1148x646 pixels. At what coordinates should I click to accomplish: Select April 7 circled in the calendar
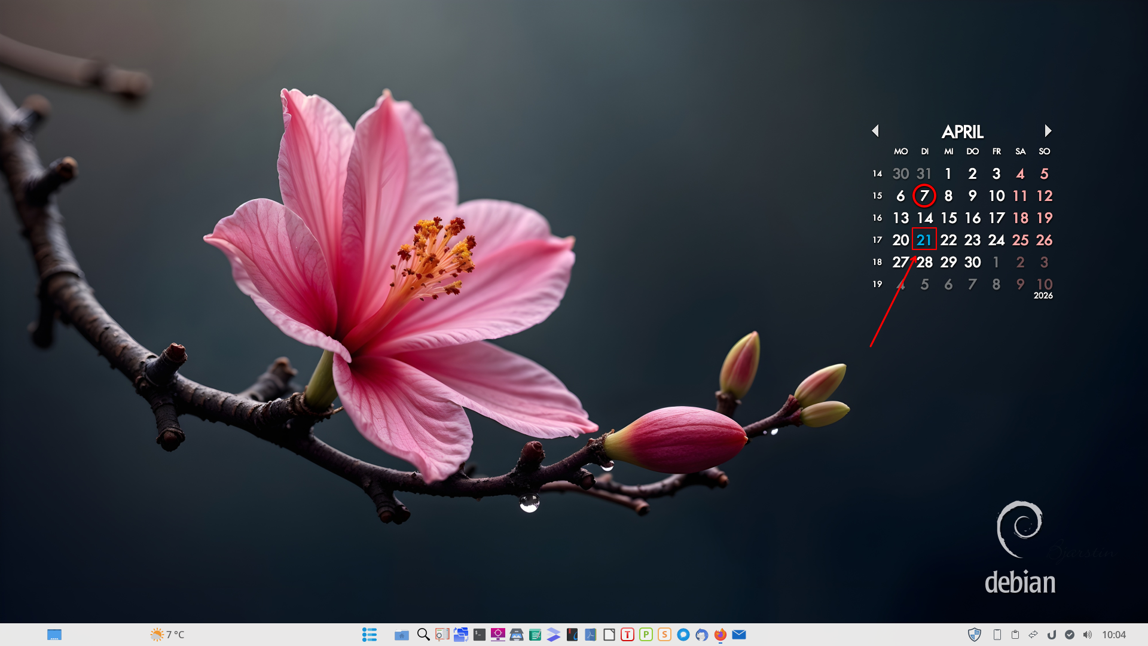924,196
